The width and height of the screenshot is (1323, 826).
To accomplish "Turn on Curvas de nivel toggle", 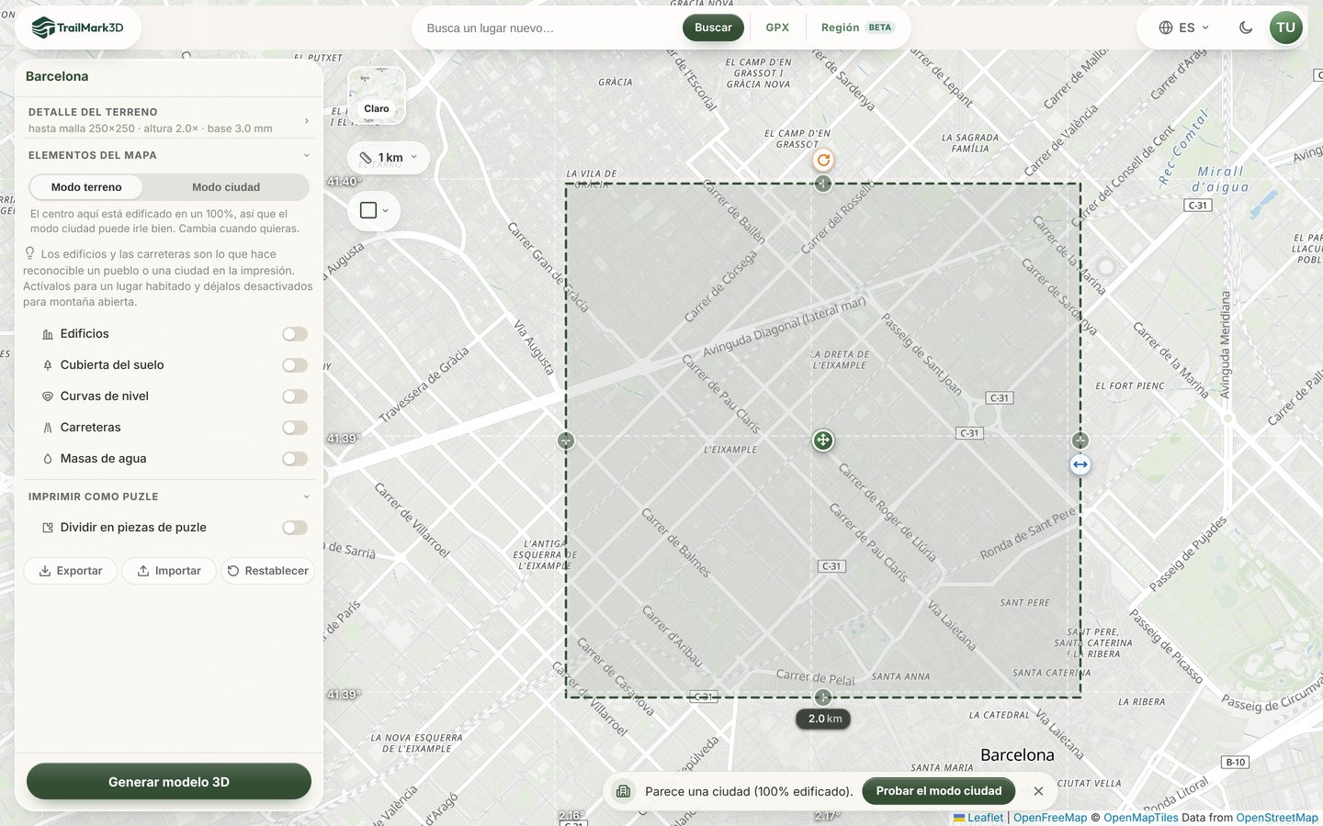I will pyautogui.click(x=295, y=396).
